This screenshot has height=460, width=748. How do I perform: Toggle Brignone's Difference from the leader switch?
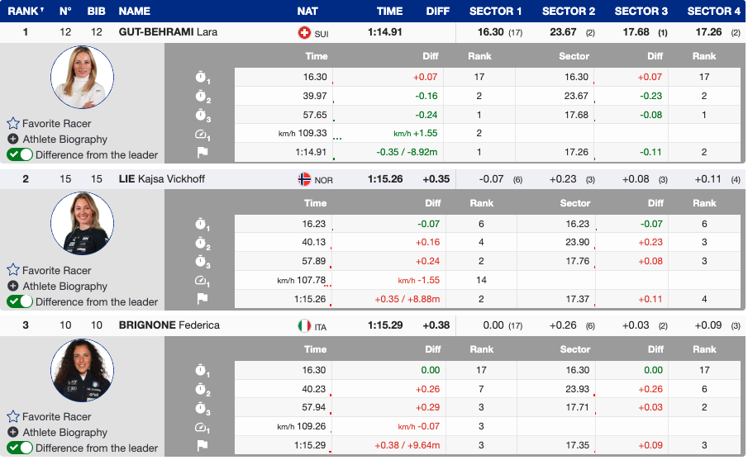pyautogui.click(x=20, y=448)
